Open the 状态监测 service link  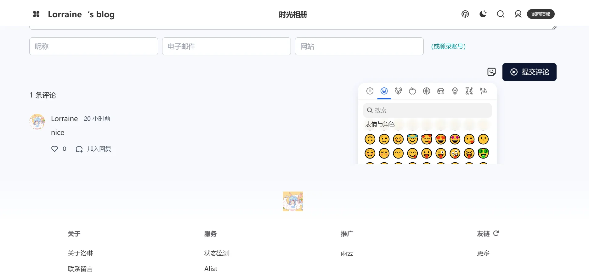217,253
